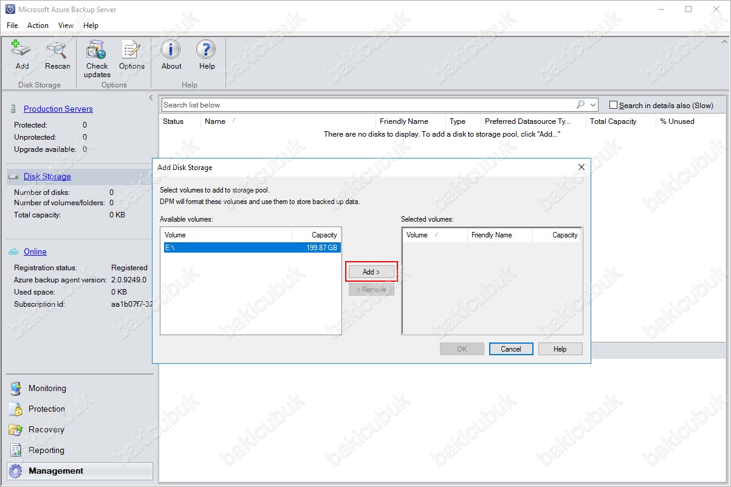Click the Help button in the dialog
The height and width of the screenshot is (487, 731).
pos(560,349)
